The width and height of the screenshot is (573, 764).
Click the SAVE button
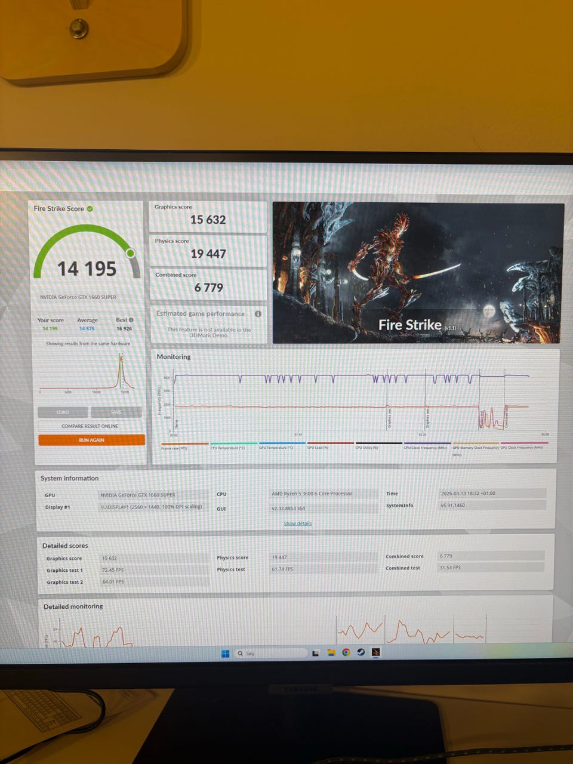[116, 412]
